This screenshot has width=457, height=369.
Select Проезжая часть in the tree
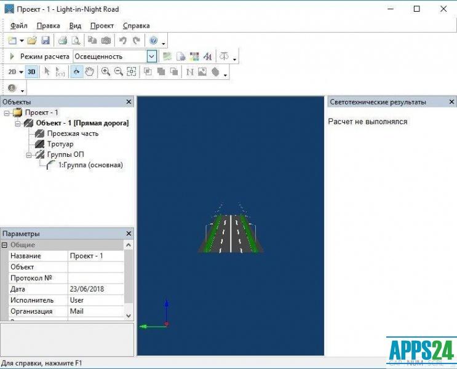pos(73,133)
